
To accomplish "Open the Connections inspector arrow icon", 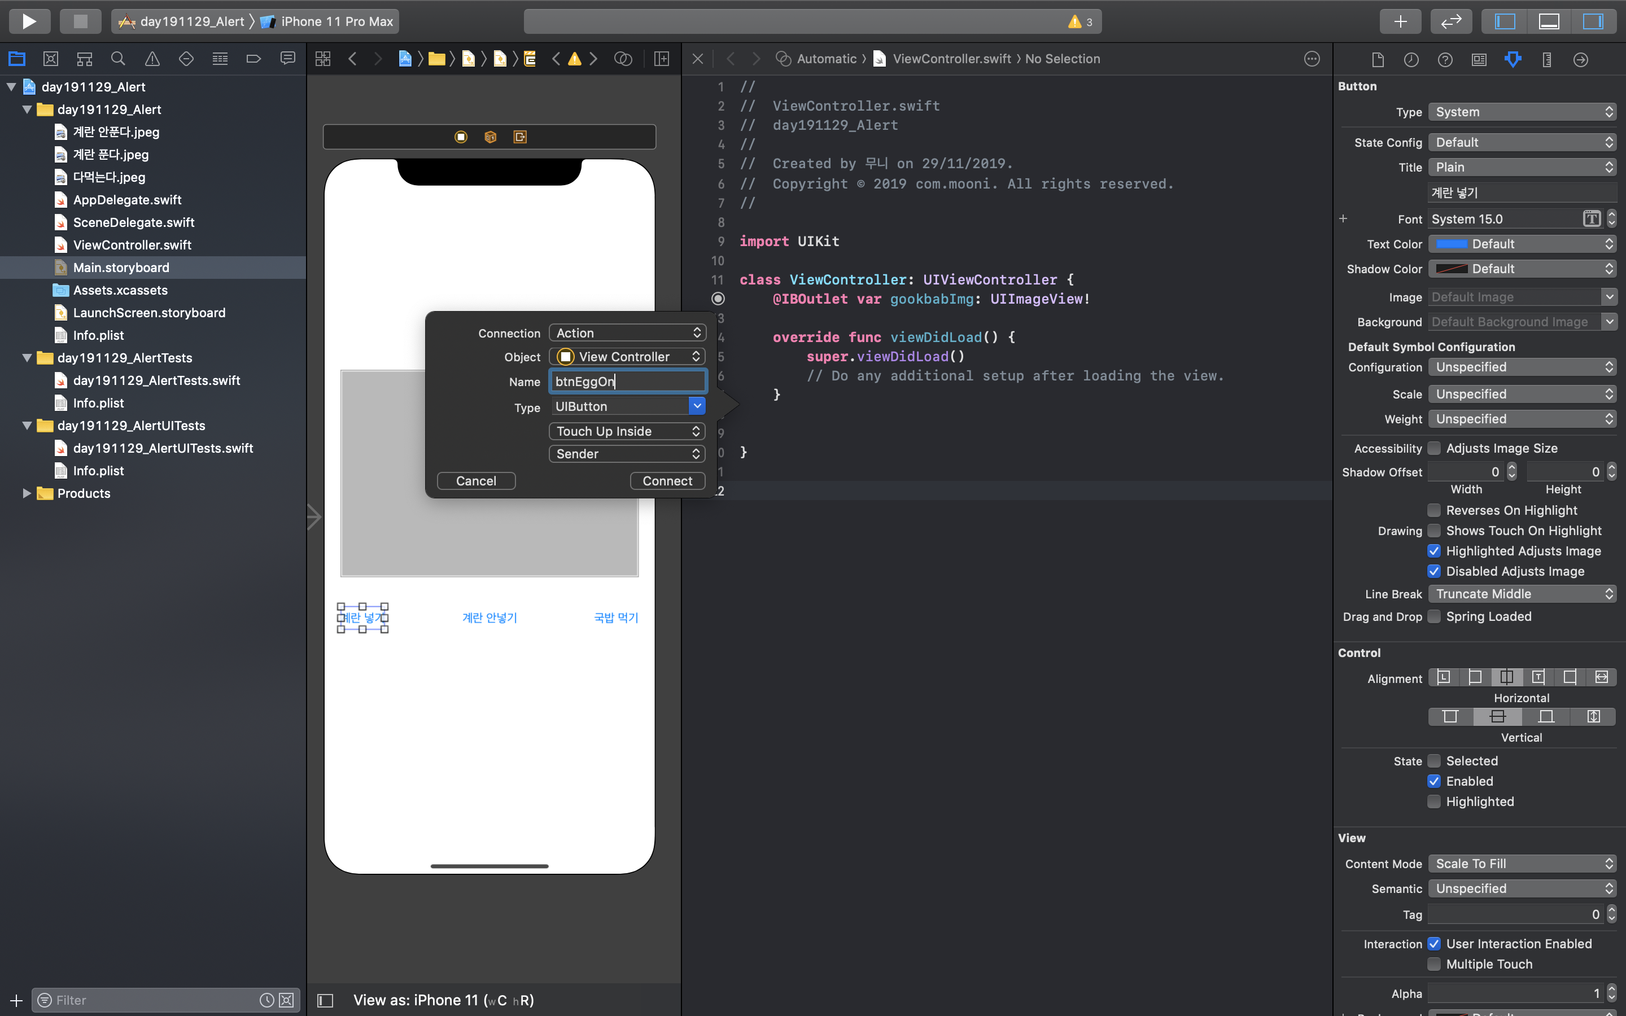I will coord(1580,60).
